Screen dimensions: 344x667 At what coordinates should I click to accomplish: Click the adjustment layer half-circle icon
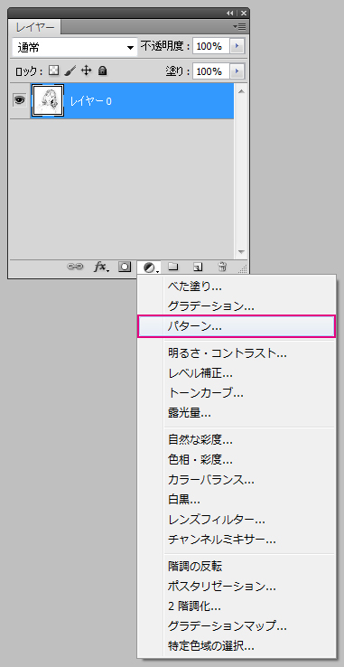pyautogui.click(x=150, y=268)
